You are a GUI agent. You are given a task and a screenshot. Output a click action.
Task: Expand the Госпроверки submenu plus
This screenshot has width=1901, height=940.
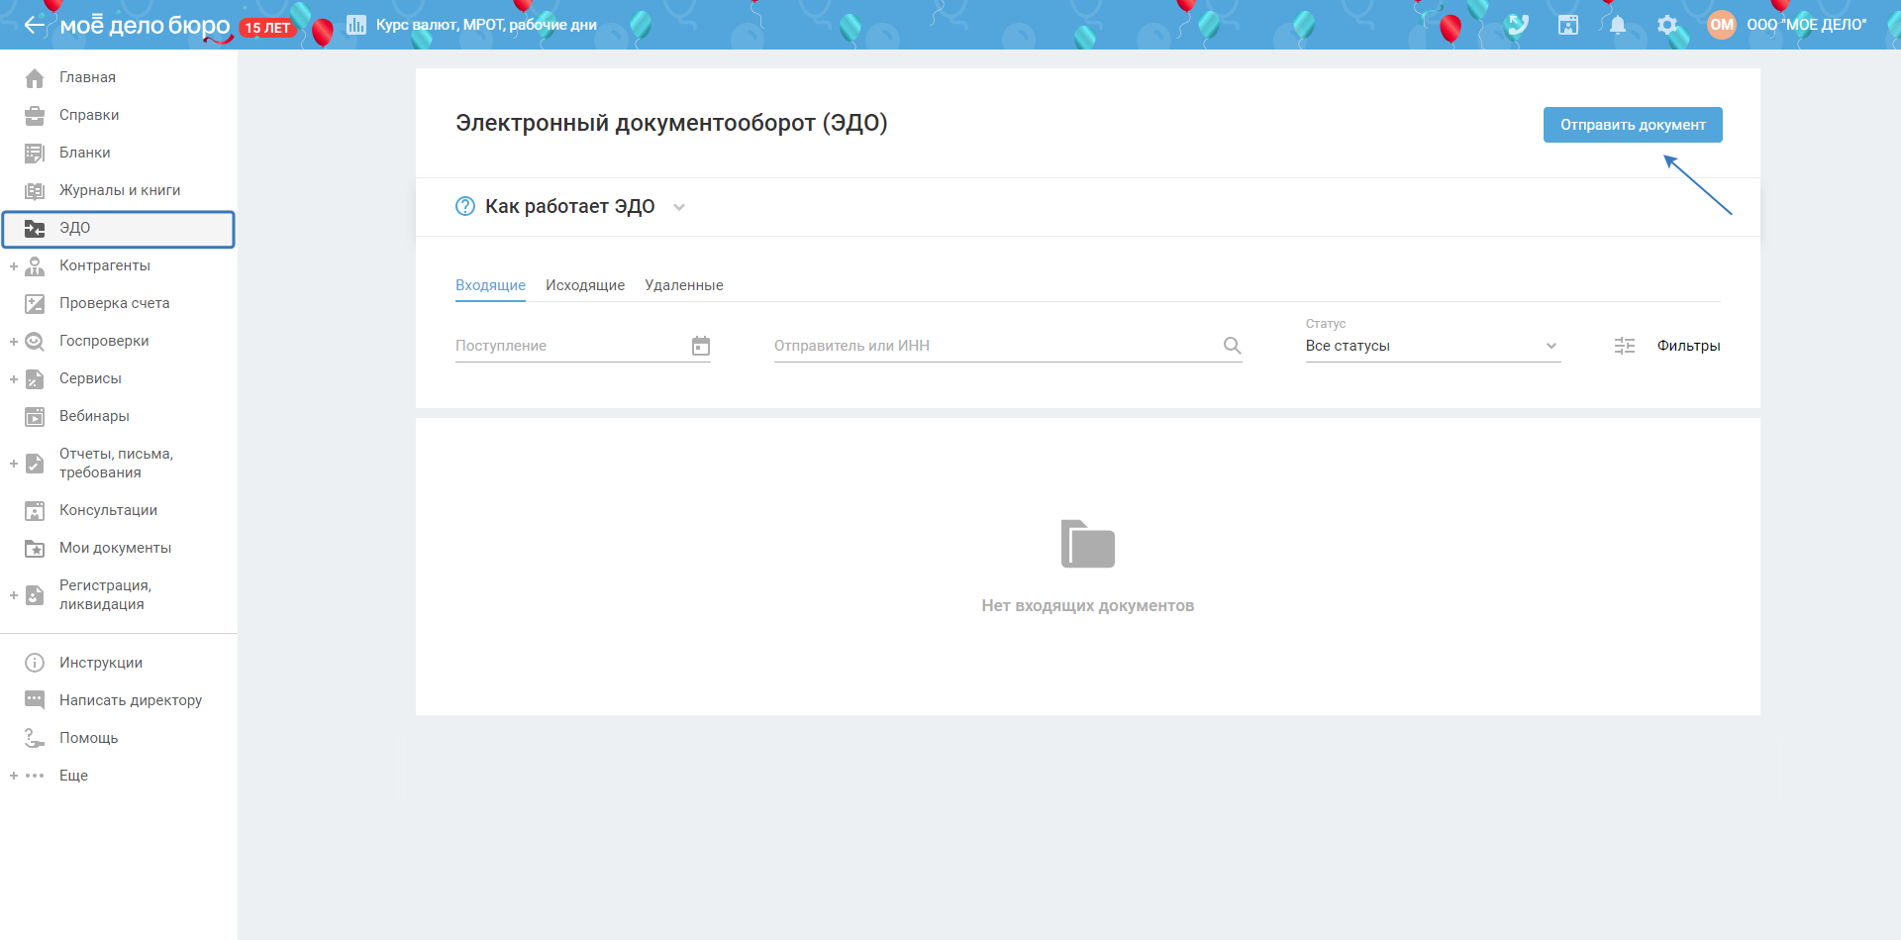(x=14, y=342)
